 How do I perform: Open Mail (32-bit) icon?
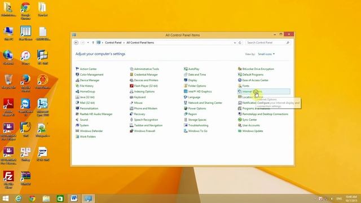tap(77, 103)
